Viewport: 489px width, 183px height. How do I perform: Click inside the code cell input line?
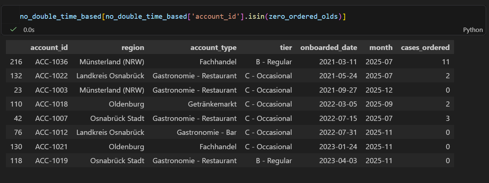click(183, 17)
